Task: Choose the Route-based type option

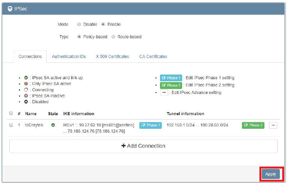Action: tap(113, 37)
